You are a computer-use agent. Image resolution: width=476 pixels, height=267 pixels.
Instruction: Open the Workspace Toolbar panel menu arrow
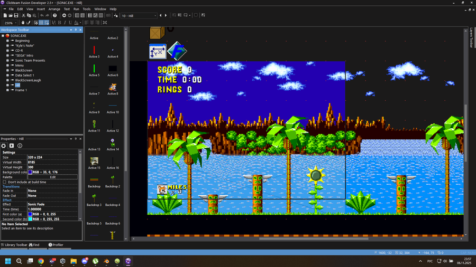tap(71, 30)
